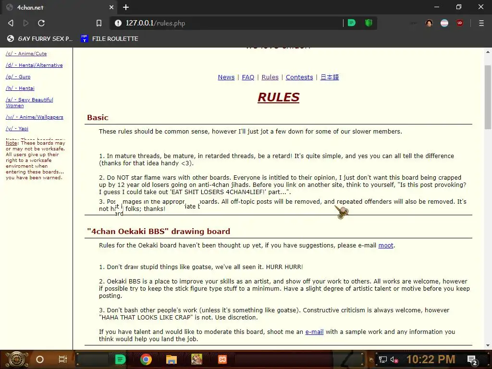Open a new browser tab
Screen dimensions: 492x369
point(126,7)
